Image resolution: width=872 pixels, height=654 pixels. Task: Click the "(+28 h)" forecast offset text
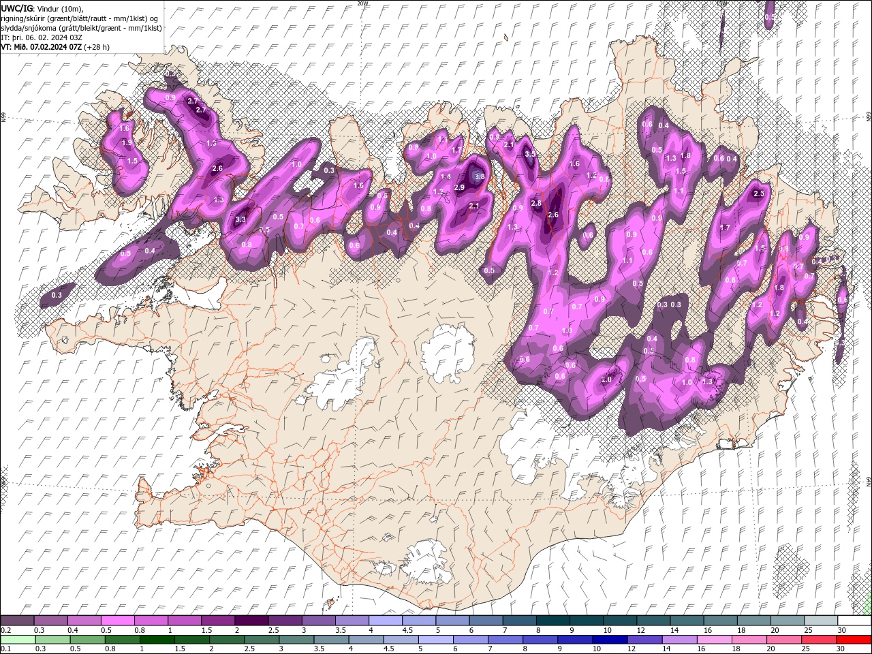pos(97,47)
